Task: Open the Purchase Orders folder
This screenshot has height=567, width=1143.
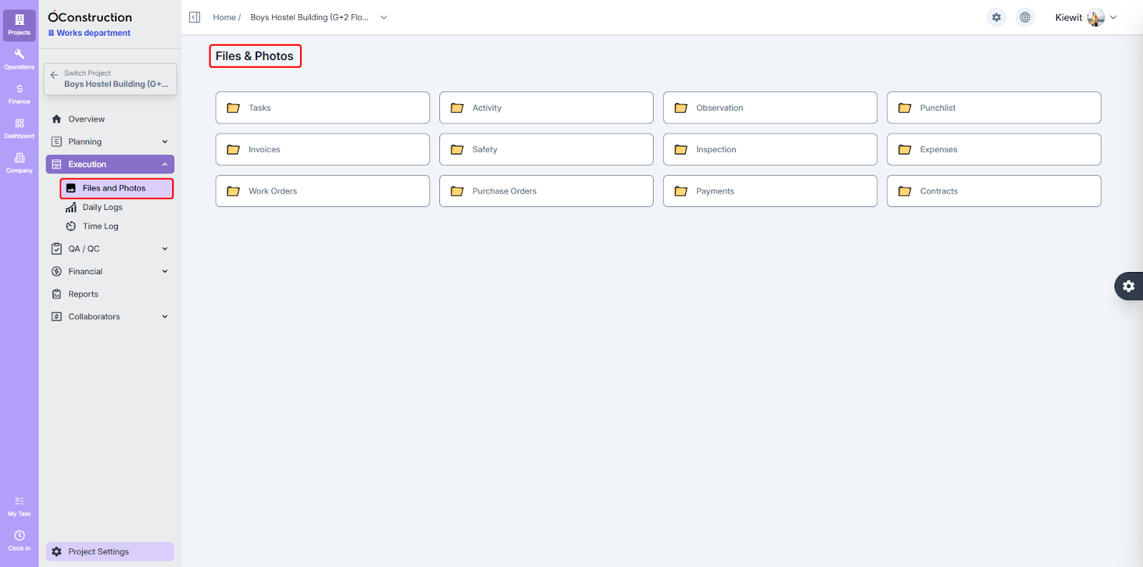Action: pos(546,191)
